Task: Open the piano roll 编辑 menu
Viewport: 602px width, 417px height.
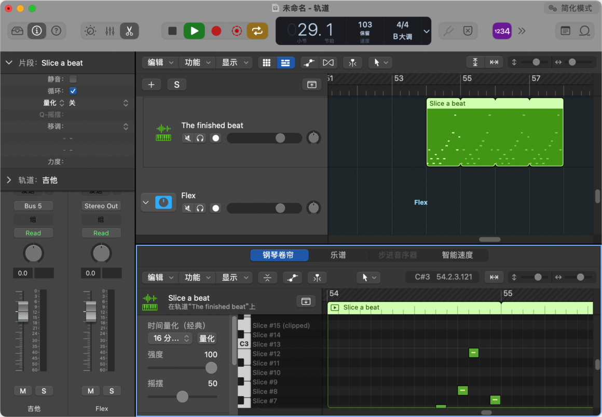Action: (x=160, y=277)
